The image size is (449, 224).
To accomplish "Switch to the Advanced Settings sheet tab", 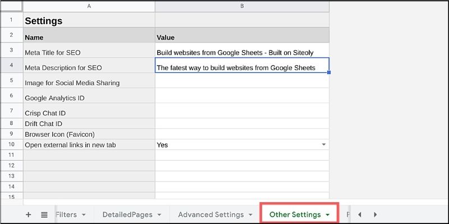I will 210,214.
